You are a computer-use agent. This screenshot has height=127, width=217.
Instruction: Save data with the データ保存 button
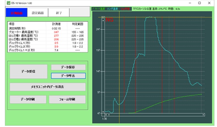tap(68, 67)
